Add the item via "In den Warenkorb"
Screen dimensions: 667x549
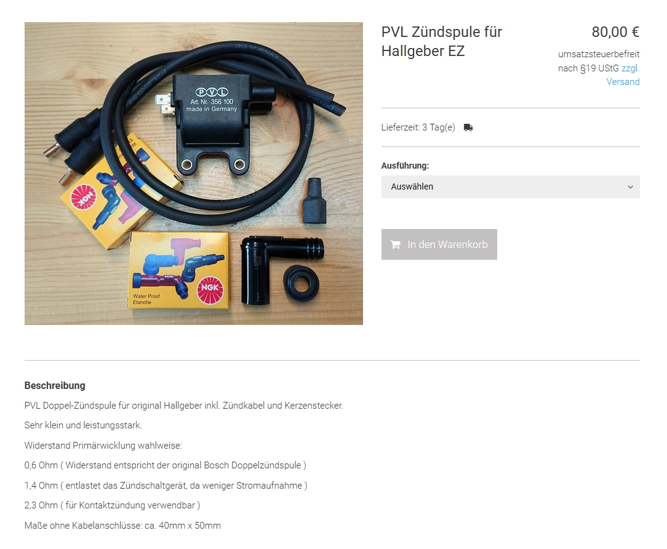439,244
